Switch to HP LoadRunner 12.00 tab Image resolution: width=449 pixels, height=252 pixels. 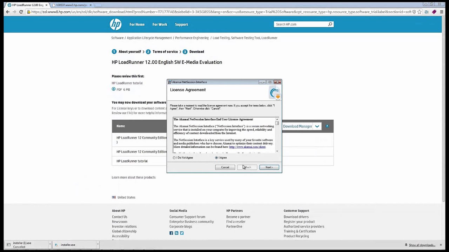(27, 5)
